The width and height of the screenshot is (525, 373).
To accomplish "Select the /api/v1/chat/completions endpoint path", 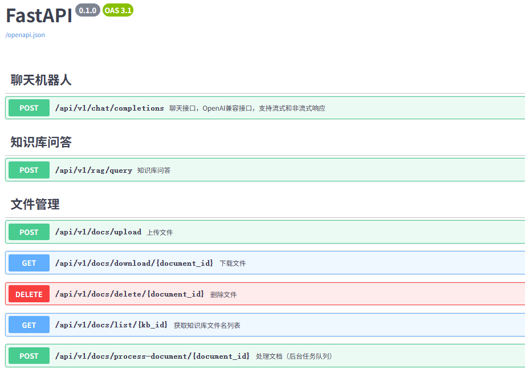I will click(x=109, y=108).
